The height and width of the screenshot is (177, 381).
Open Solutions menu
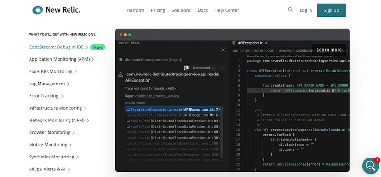181,10
